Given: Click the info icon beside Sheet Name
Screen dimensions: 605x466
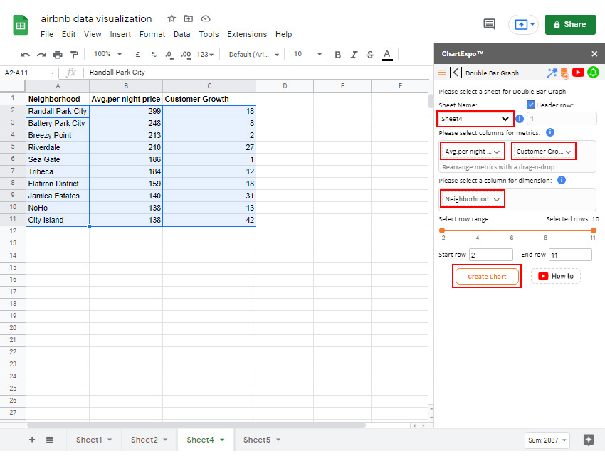Looking at the screenshot, I should click(520, 119).
